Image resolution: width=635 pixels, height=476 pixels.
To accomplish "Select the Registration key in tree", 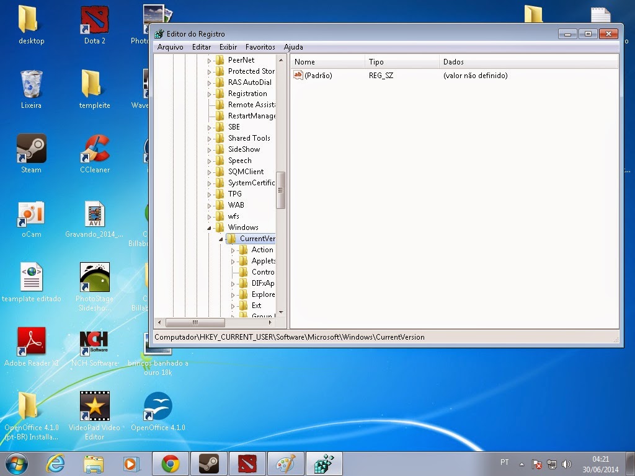I will (x=247, y=94).
